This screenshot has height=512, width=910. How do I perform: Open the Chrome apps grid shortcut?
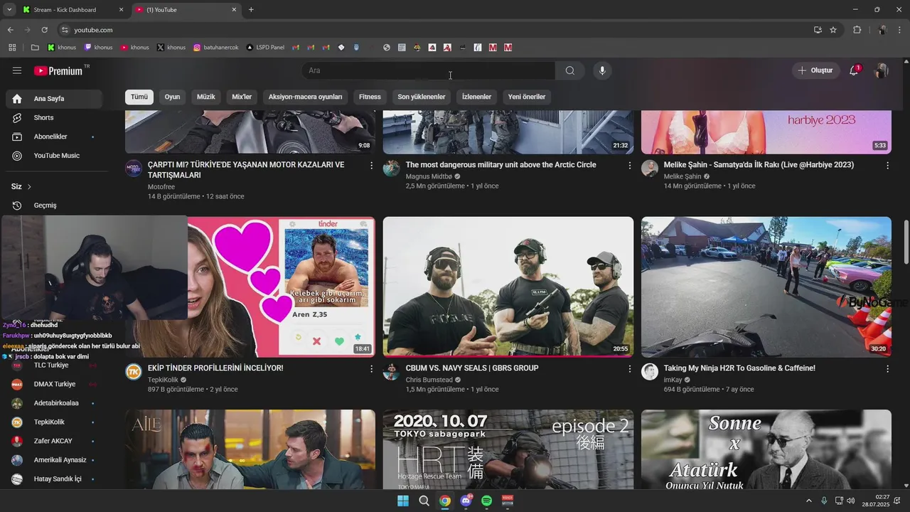12,48
